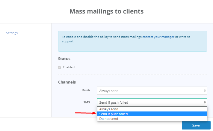Open the Settings link in the sidebar
Viewport: 213px width, 131px height.
coord(12,33)
